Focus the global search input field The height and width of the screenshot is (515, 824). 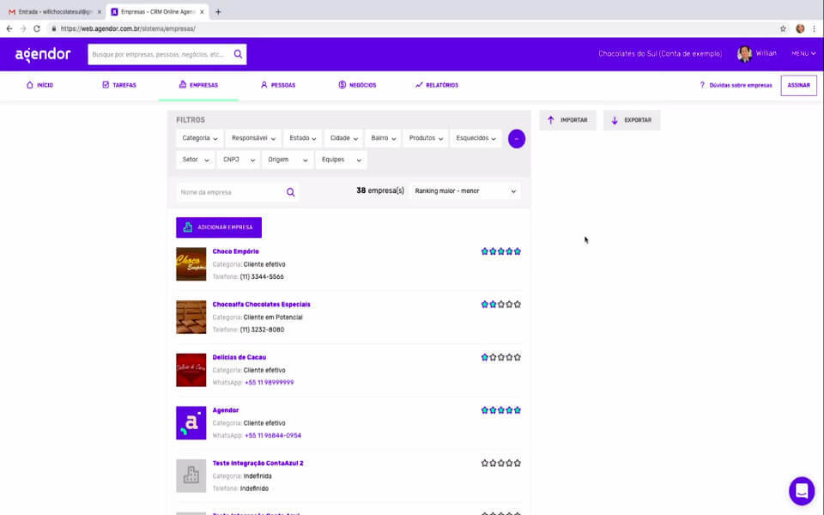tap(161, 54)
